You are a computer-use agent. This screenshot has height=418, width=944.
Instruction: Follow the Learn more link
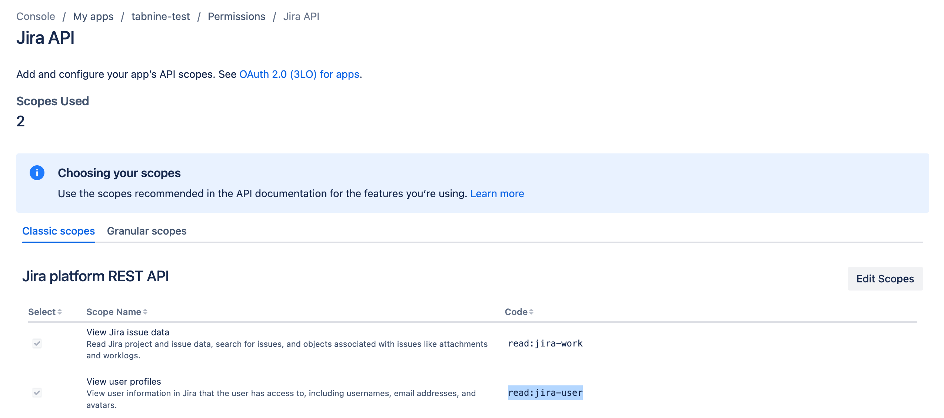pos(497,193)
